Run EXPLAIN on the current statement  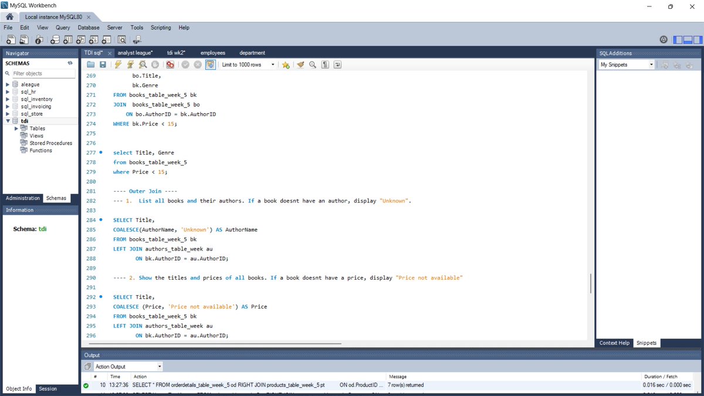point(143,65)
